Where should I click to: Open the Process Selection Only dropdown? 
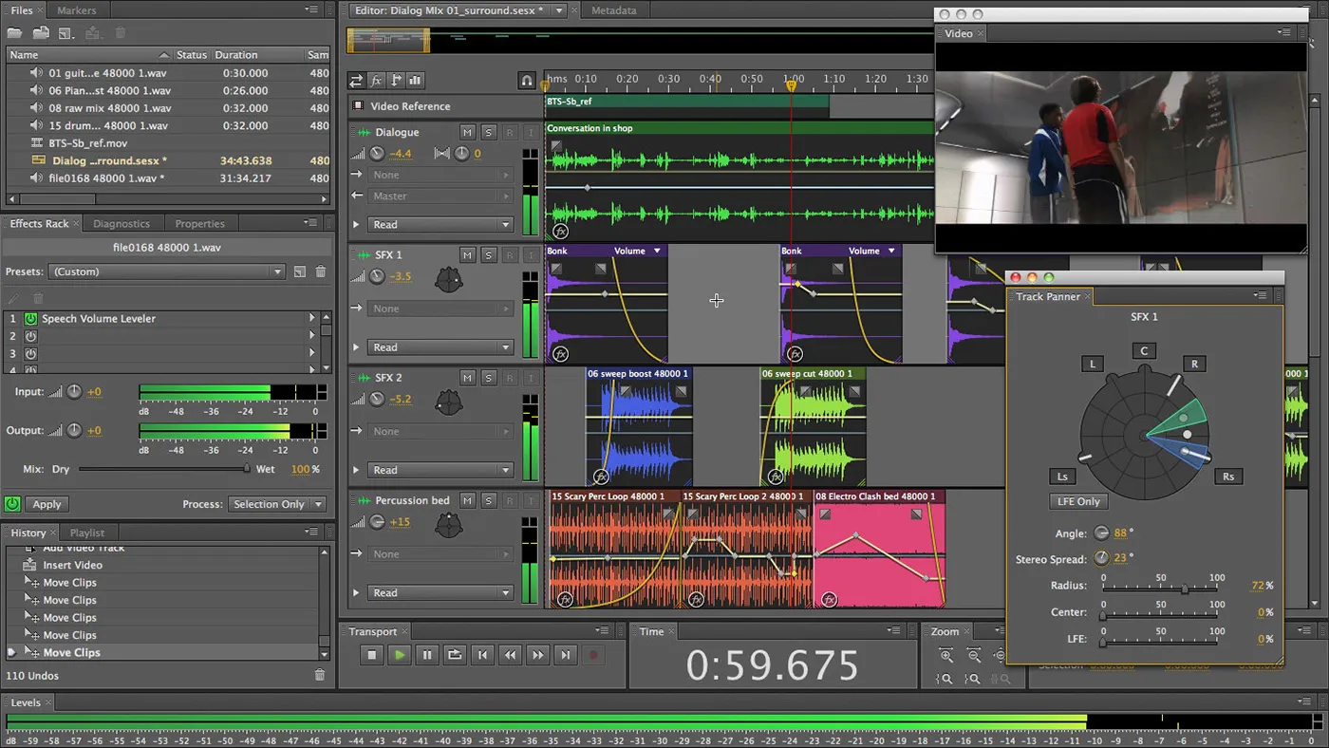click(277, 504)
